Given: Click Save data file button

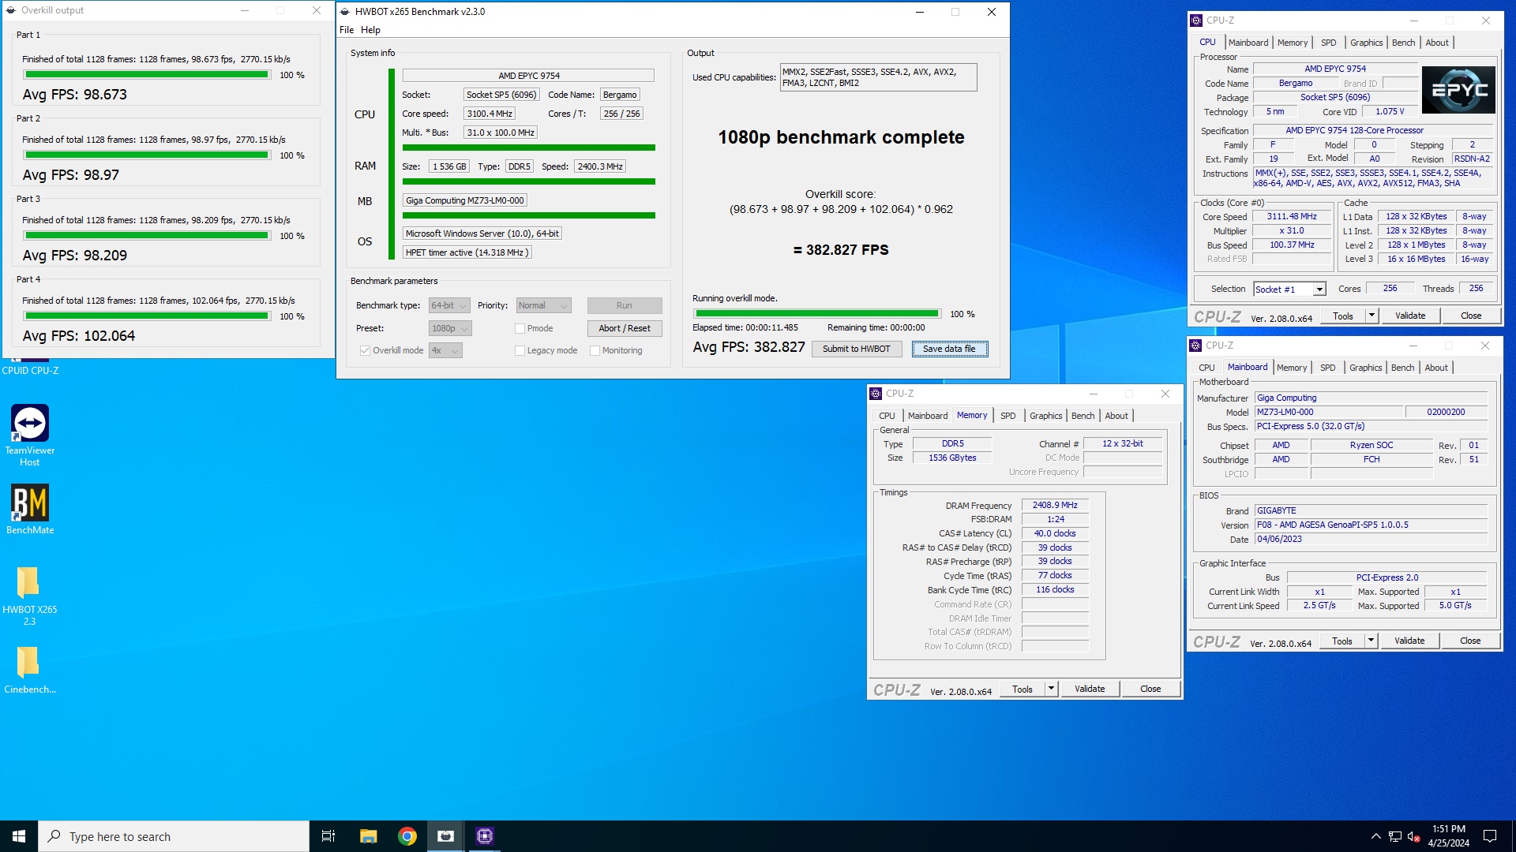Looking at the screenshot, I should pyautogui.click(x=949, y=349).
